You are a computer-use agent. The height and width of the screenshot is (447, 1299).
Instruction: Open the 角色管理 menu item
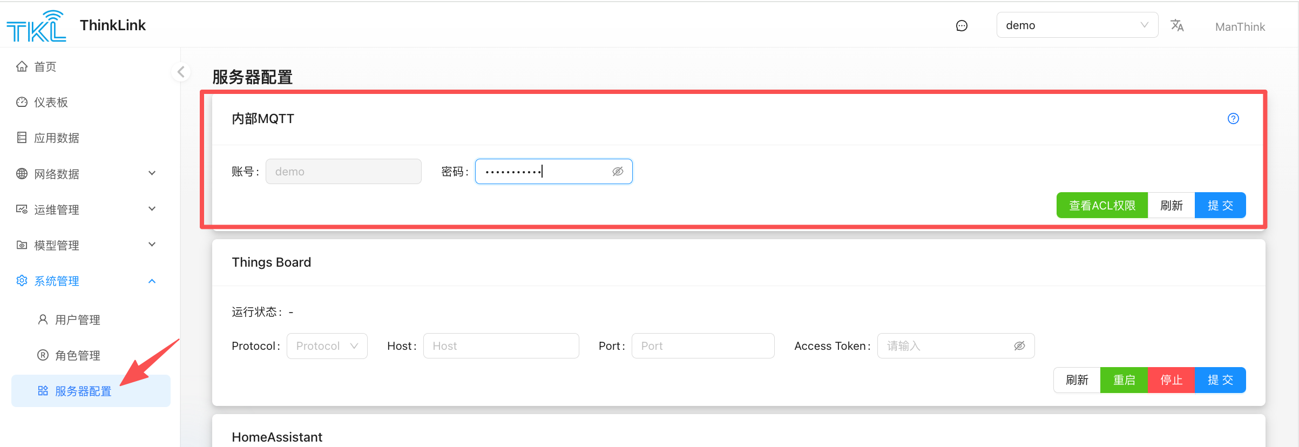pyautogui.click(x=78, y=356)
